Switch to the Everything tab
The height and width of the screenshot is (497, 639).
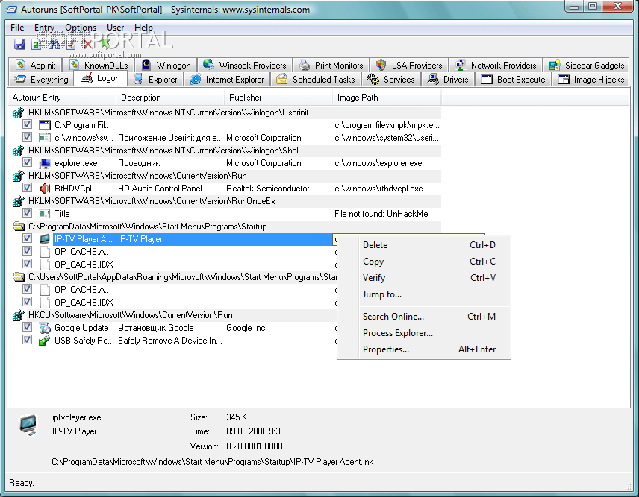click(41, 79)
